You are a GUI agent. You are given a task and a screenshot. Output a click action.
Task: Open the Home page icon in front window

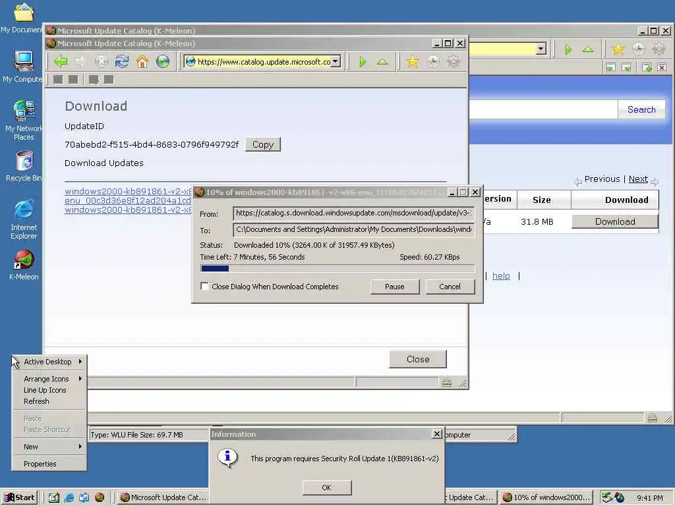(x=142, y=61)
